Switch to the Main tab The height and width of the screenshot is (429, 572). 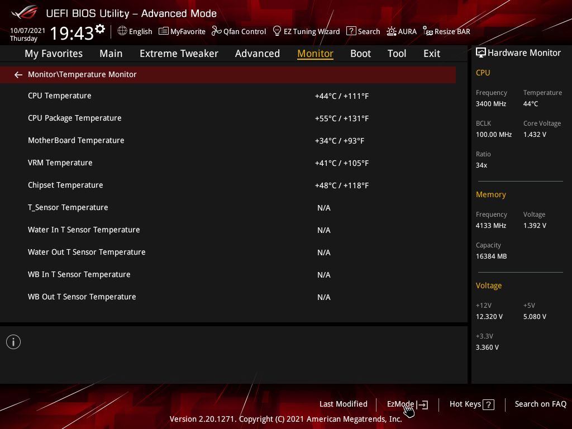[x=111, y=54]
